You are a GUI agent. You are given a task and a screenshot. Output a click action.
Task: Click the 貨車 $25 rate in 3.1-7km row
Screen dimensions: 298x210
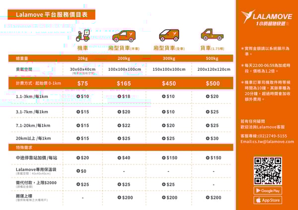(212, 112)
